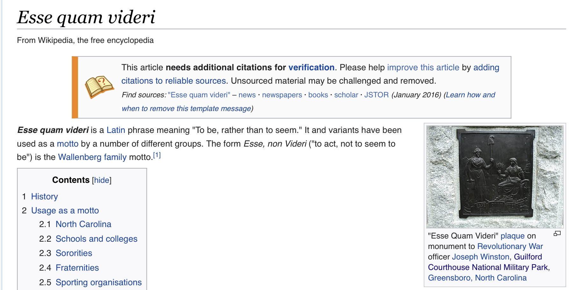The height and width of the screenshot is (290, 581).
Task: Jump to Fraternities subsection
Action: (x=77, y=268)
